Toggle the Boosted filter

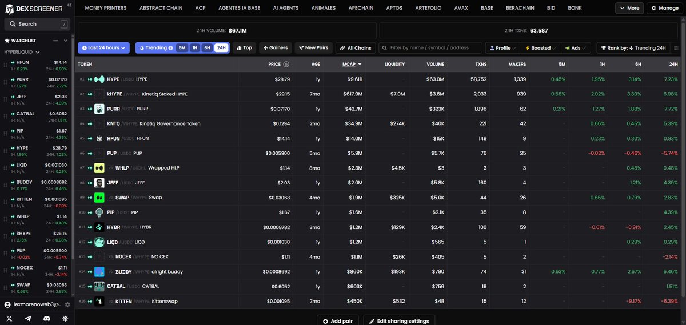pos(541,48)
